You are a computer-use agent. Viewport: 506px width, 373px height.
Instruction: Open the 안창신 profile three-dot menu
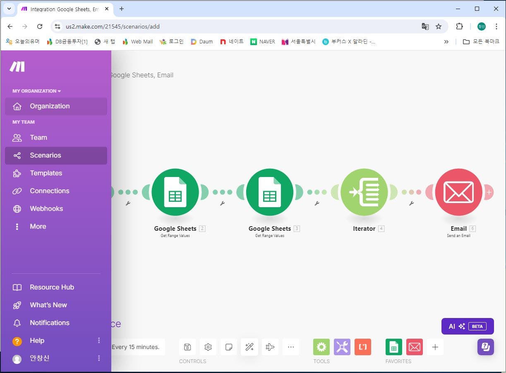(x=99, y=358)
